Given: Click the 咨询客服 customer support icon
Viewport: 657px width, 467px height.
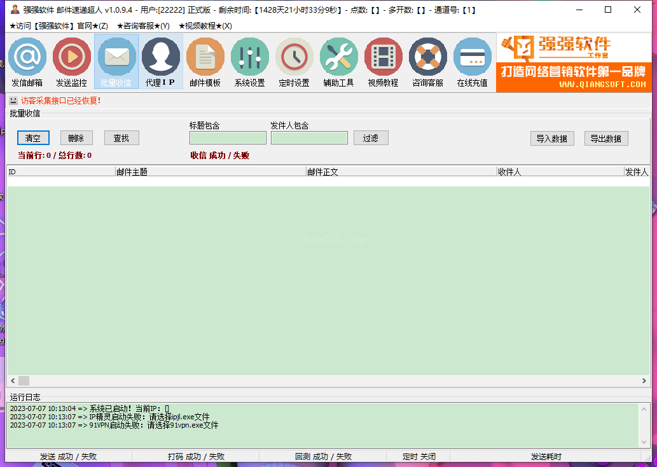Looking at the screenshot, I should (427, 62).
